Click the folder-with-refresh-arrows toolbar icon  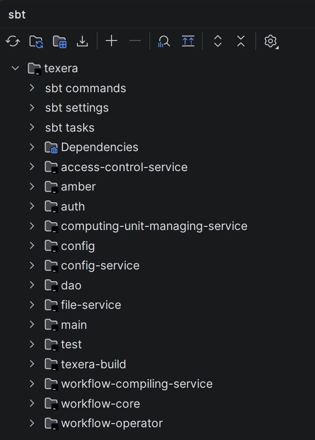click(x=36, y=41)
